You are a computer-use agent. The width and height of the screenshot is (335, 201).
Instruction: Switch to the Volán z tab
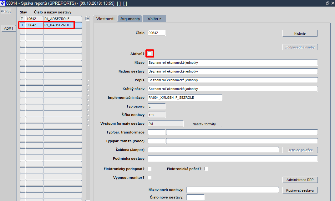(154, 19)
